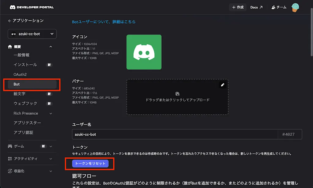The height and width of the screenshot is (188, 313).
Task: Click the 収益化 section icon
Action: pos(10,171)
